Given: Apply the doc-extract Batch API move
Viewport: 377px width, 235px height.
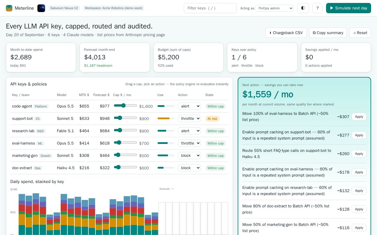Looking at the screenshot, I should click(359, 209).
